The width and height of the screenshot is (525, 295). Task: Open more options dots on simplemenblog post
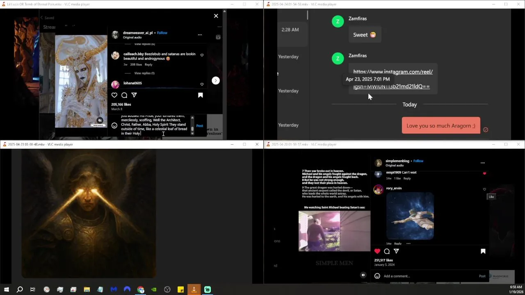point(482,163)
